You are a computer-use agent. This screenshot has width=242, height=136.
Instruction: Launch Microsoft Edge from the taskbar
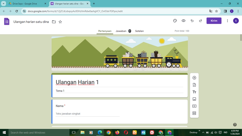(100, 132)
